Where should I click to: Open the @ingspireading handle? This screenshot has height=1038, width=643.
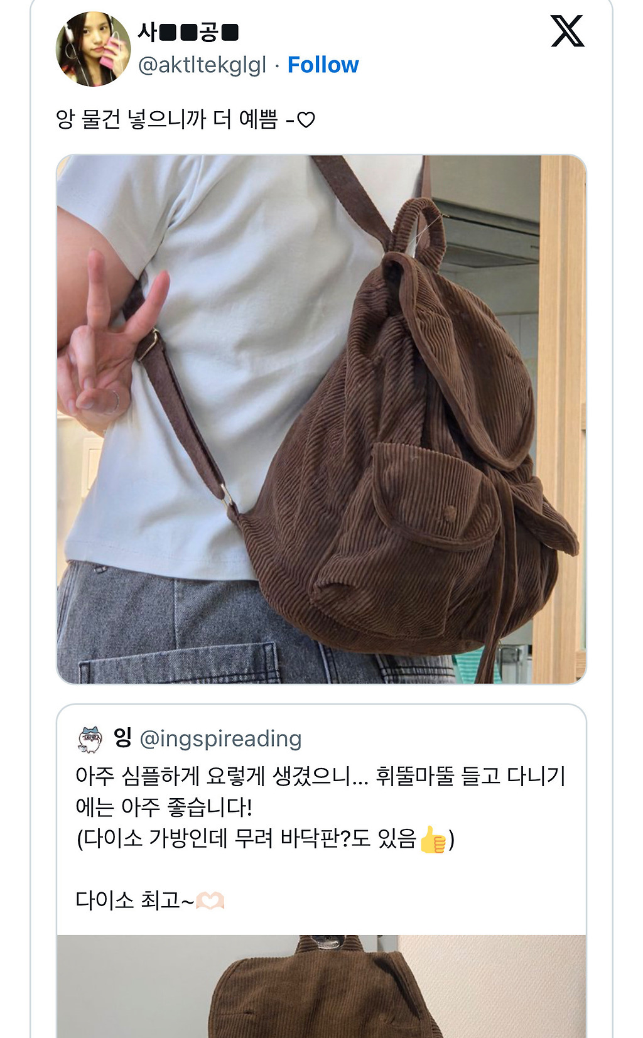click(220, 739)
